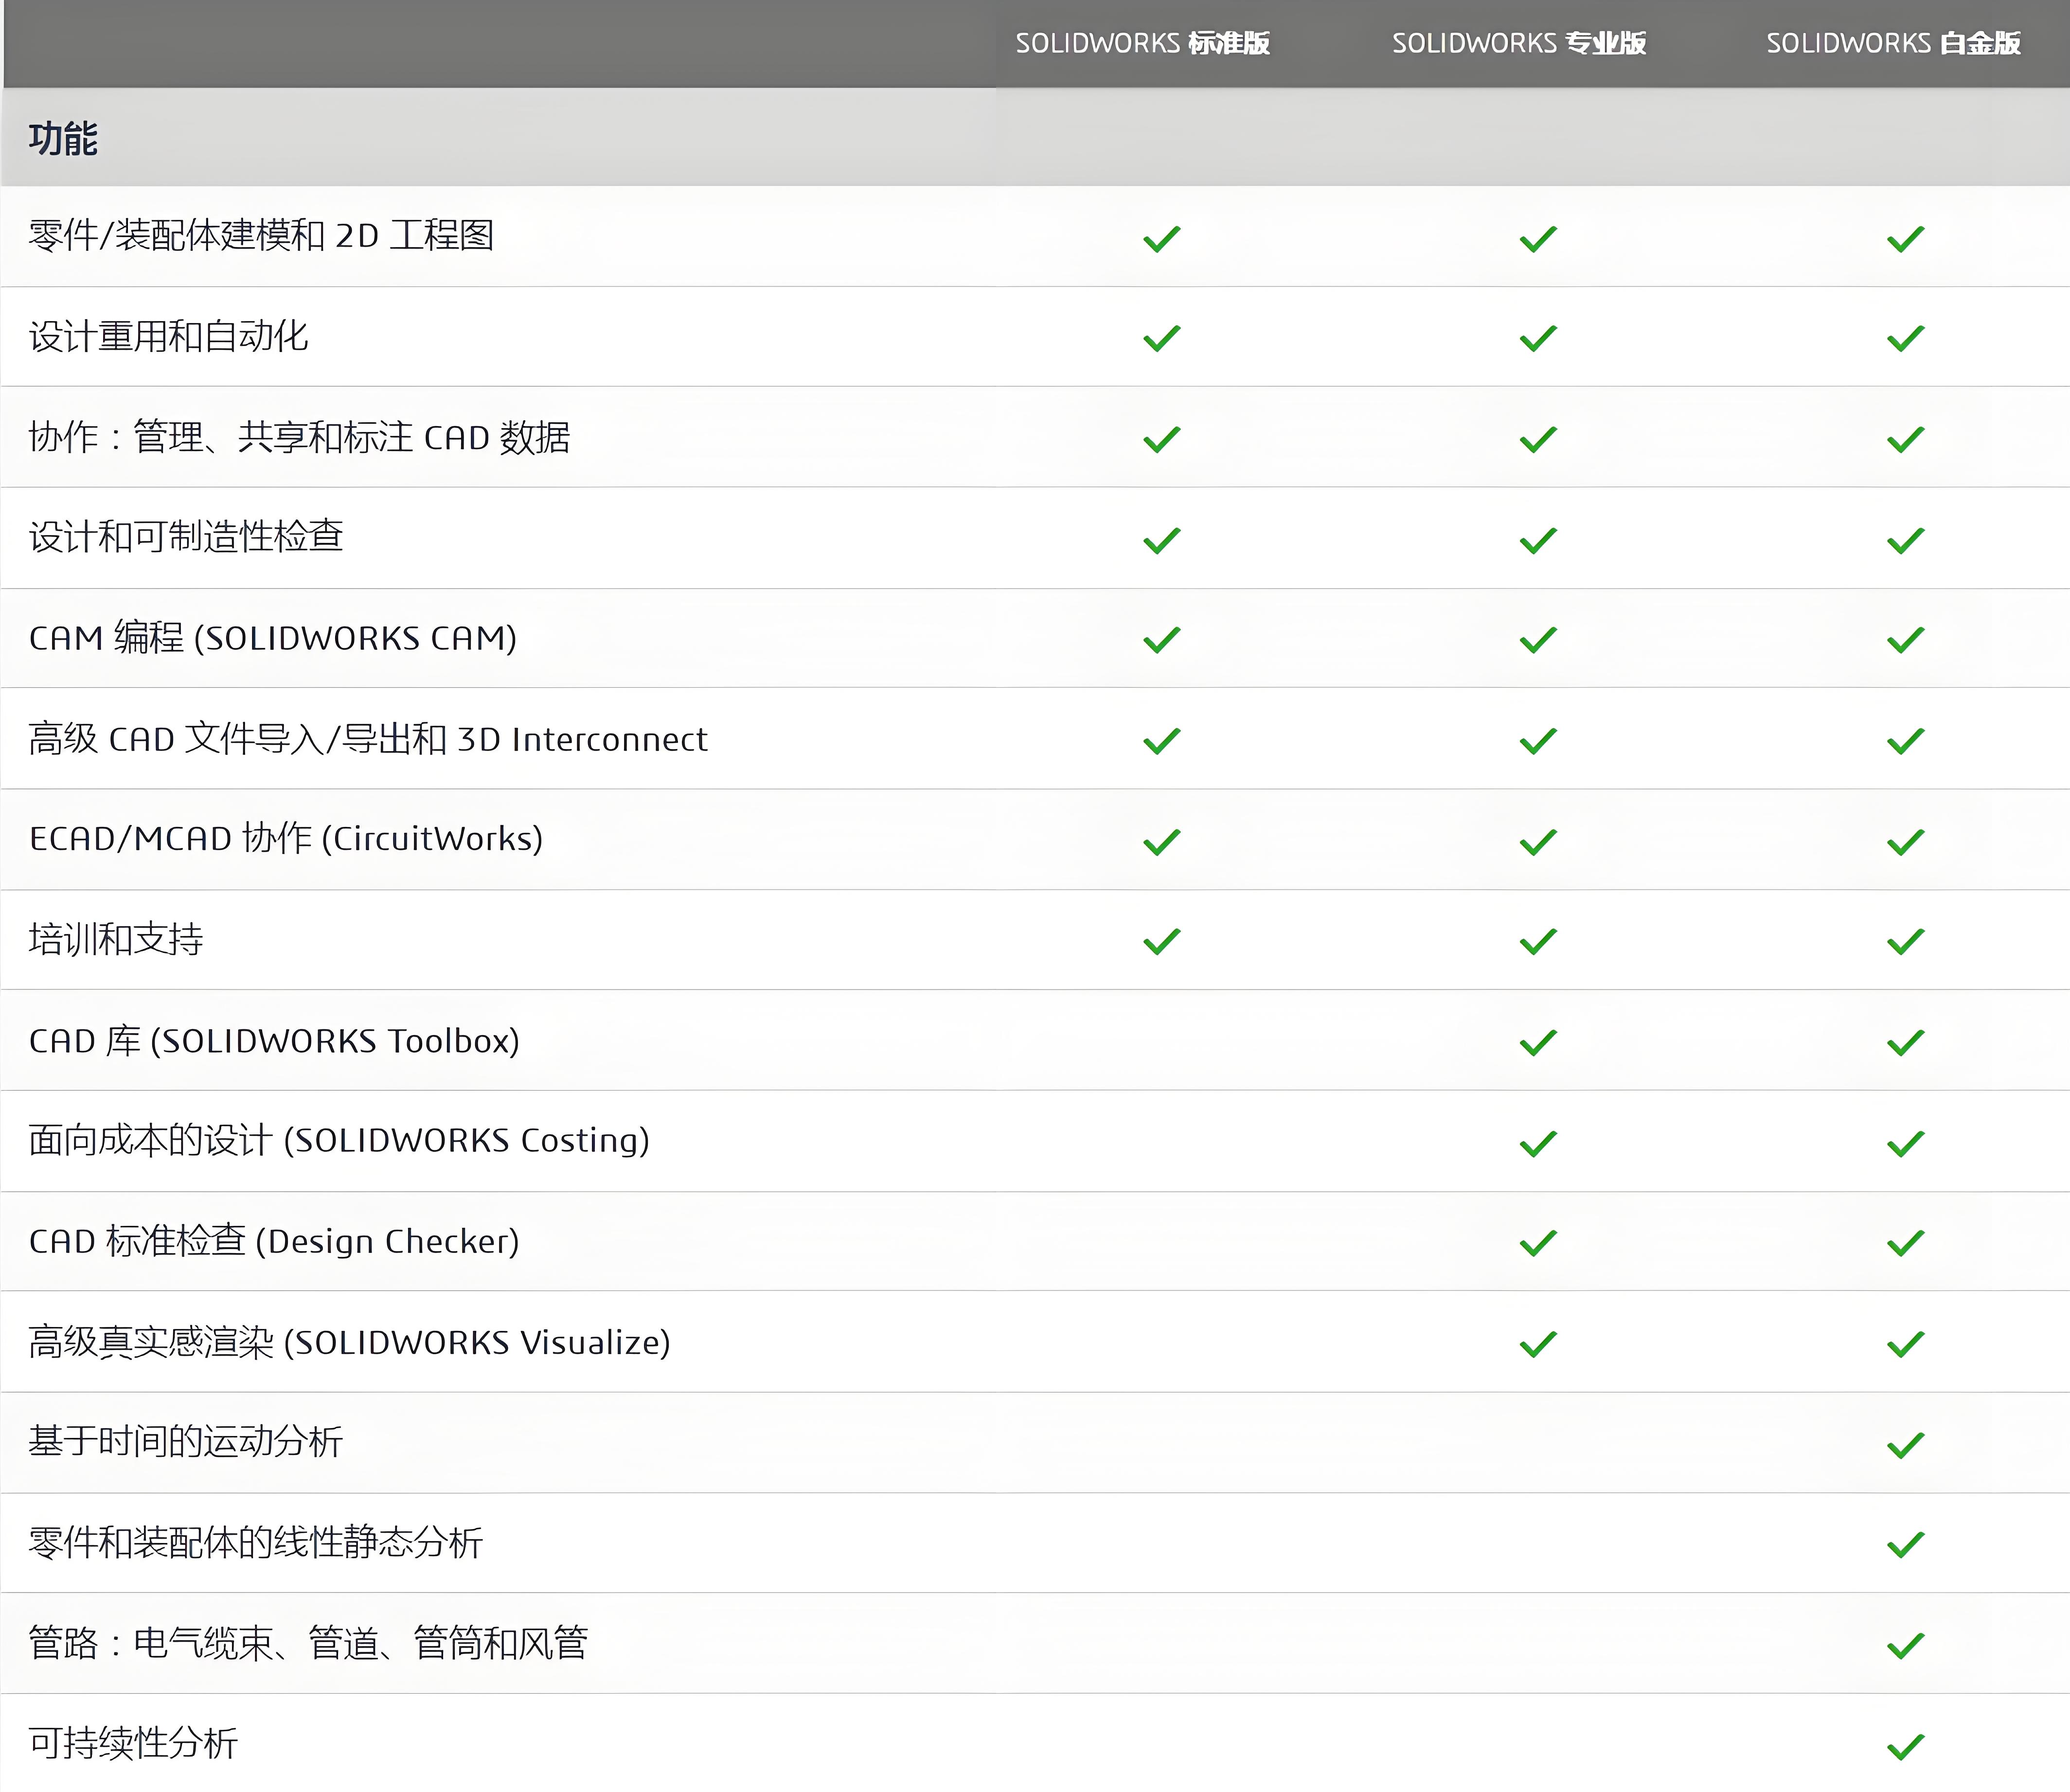The height and width of the screenshot is (1792, 2070).
Task: Click 白金版 checkmark for Design Checker
Action: pos(1906,1243)
